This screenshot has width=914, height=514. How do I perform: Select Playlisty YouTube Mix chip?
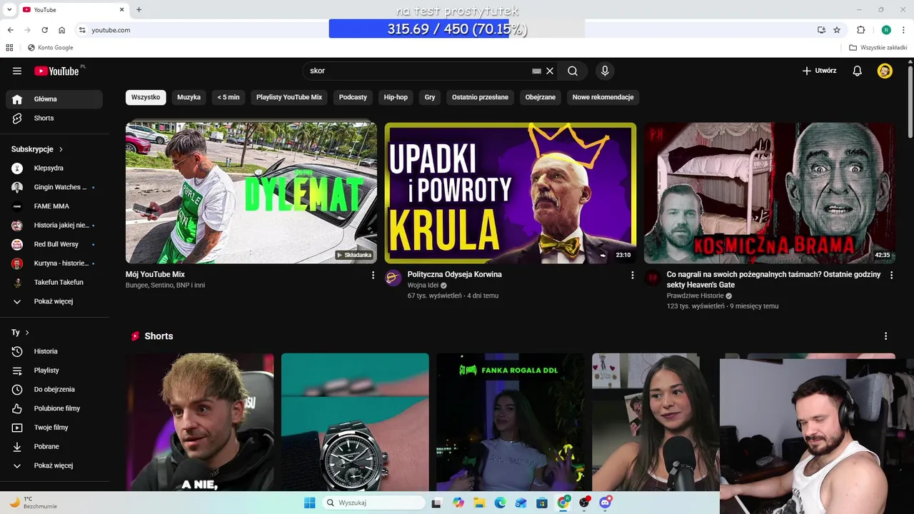(289, 97)
